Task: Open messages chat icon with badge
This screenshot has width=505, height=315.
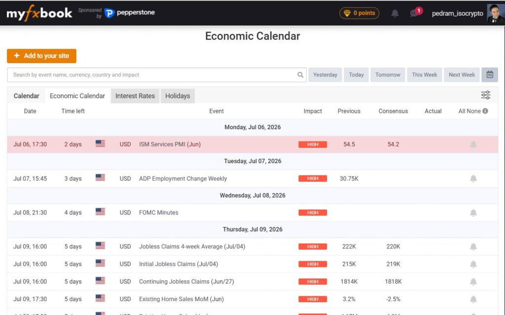Action: point(415,12)
